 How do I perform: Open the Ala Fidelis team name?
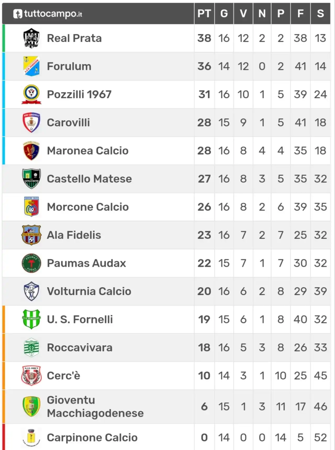click(74, 235)
